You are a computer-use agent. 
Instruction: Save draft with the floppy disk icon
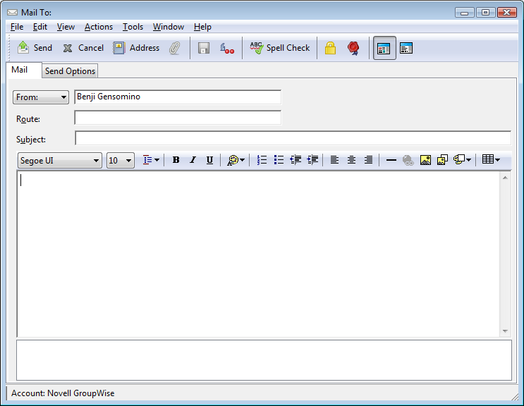click(204, 48)
